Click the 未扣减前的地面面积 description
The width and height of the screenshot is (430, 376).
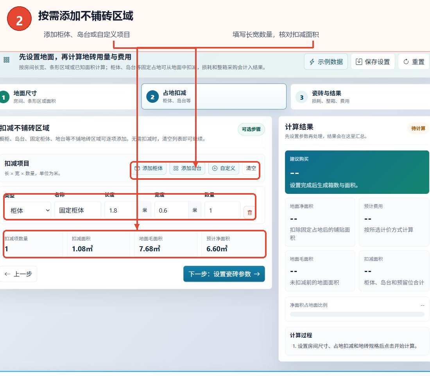pos(314,283)
